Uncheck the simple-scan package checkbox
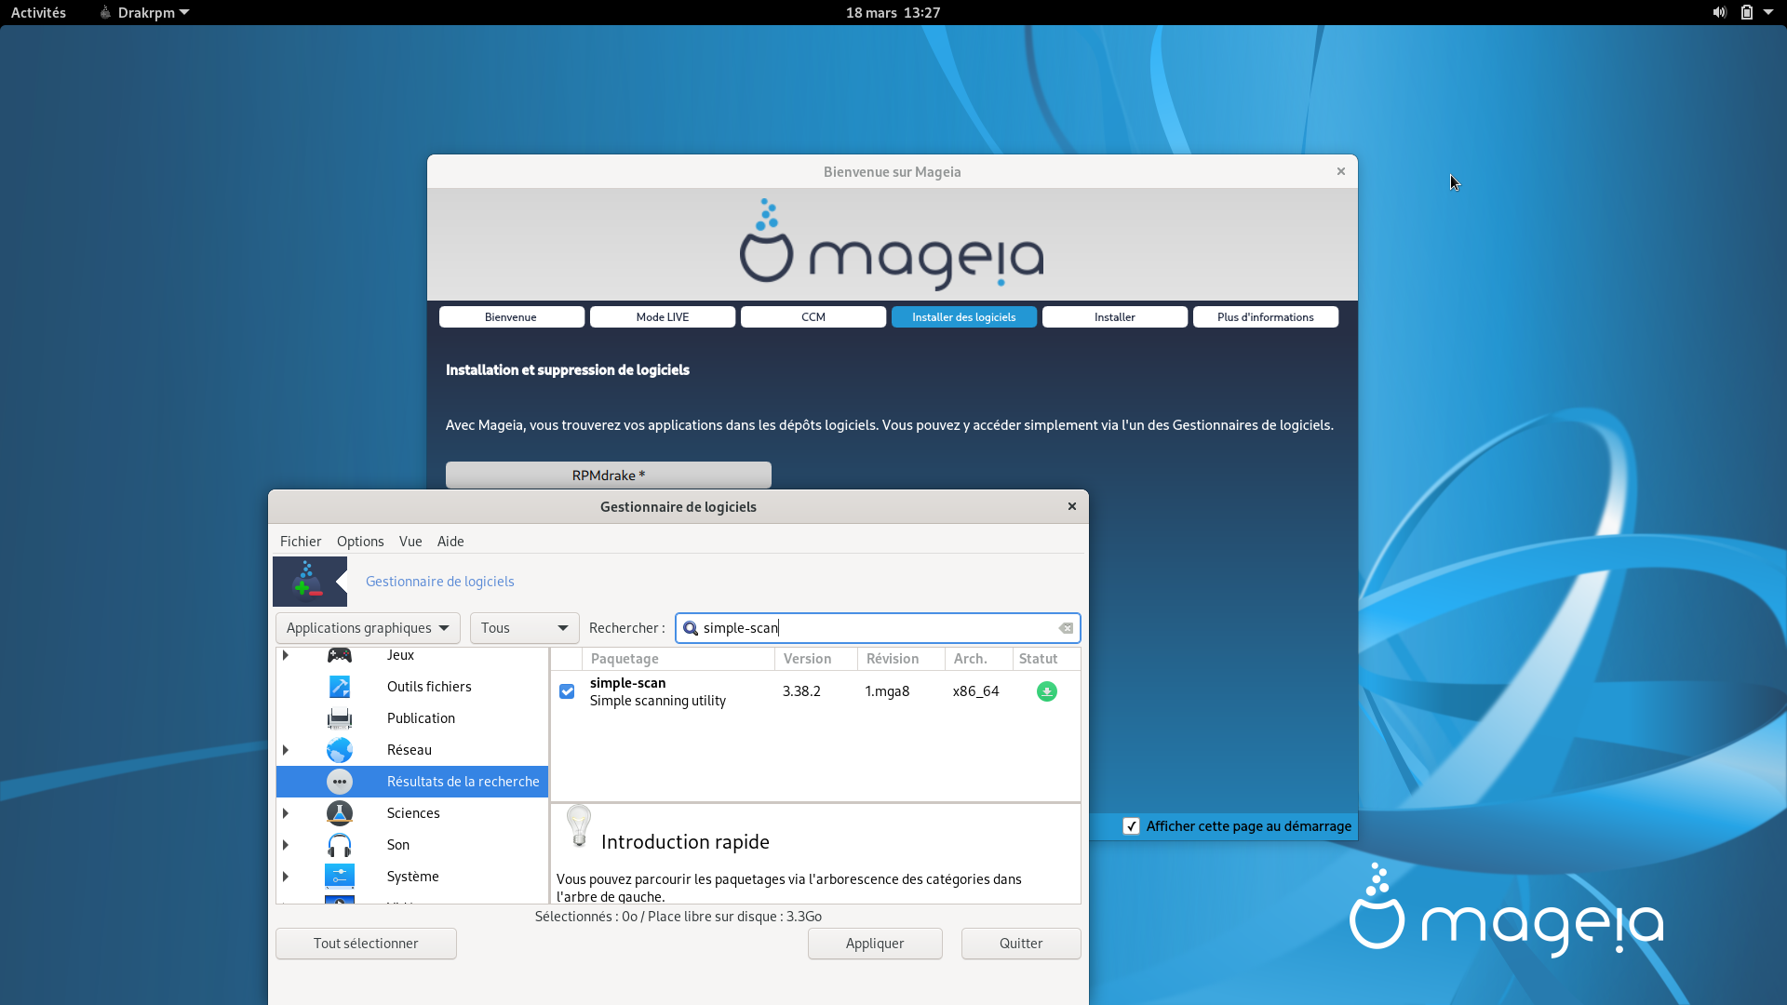The width and height of the screenshot is (1787, 1005). pos(567,691)
